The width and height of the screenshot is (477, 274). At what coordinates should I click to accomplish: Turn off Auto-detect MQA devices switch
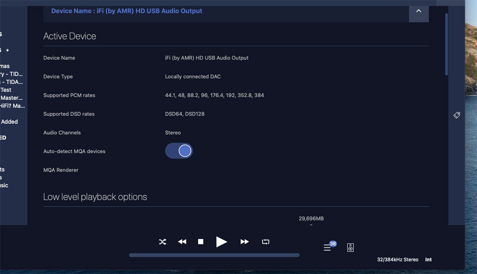179,151
